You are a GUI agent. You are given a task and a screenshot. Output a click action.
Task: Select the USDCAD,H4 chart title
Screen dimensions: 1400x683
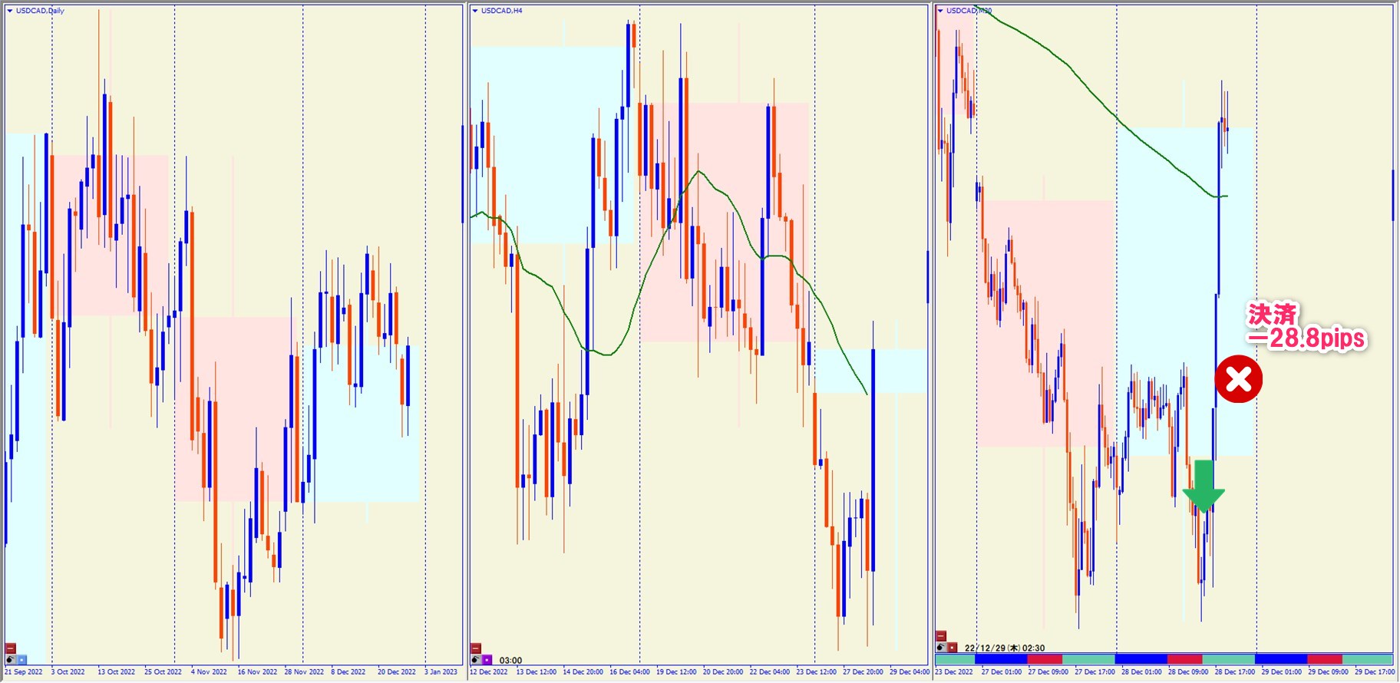(x=501, y=11)
